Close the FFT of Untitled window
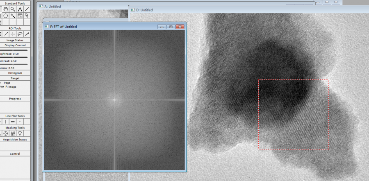Image resolution: width=369 pixels, height=181 pixels. coord(180,27)
